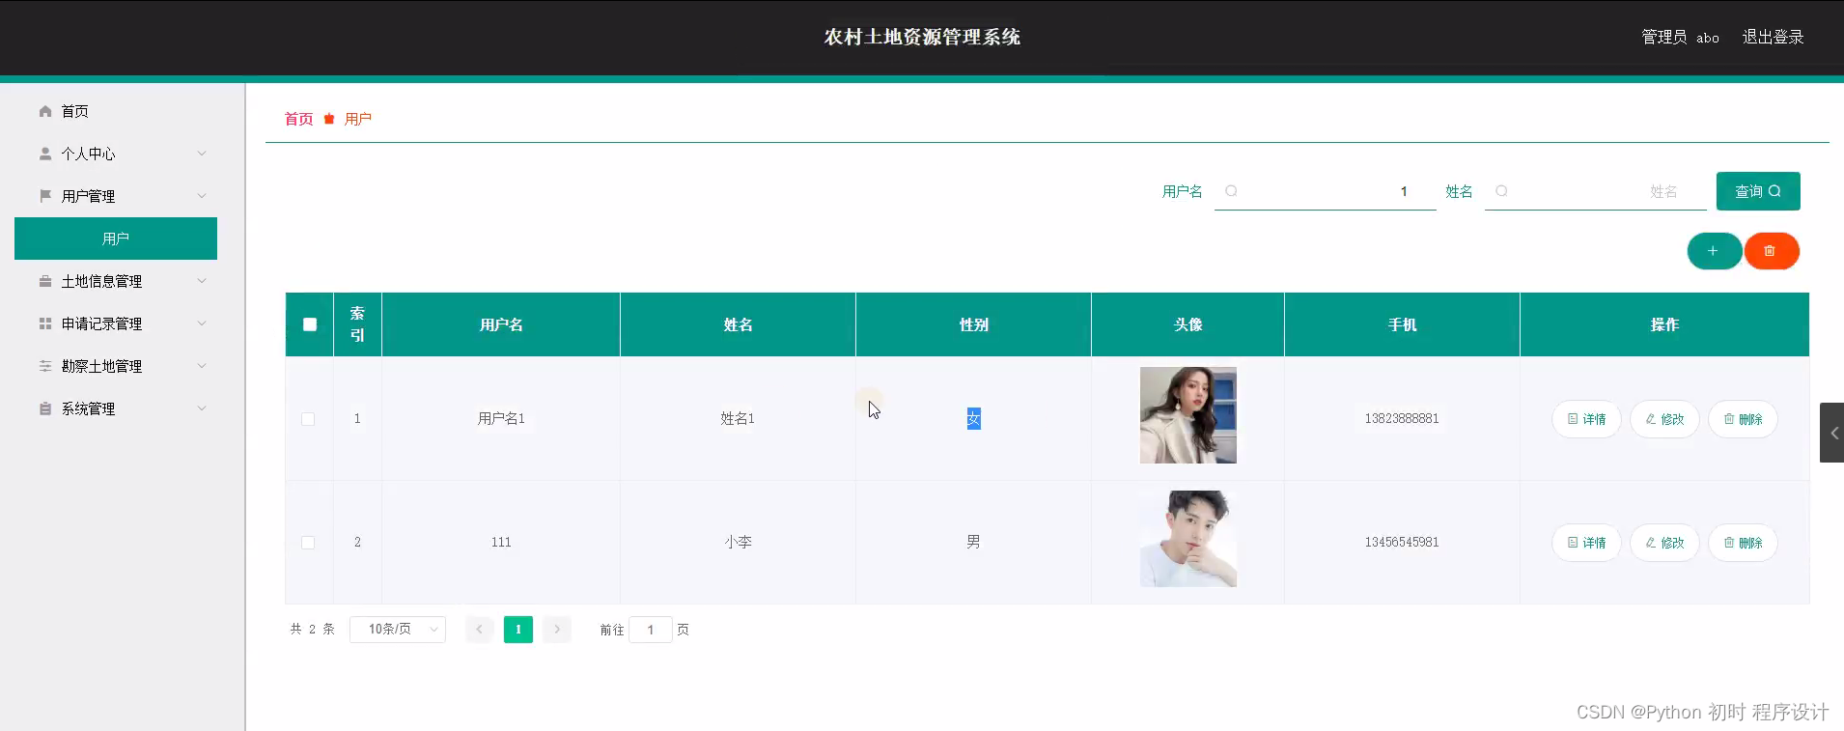Expand the 勘察土地管理 chevron
This screenshot has width=1844, height=731.
(202, 366)
